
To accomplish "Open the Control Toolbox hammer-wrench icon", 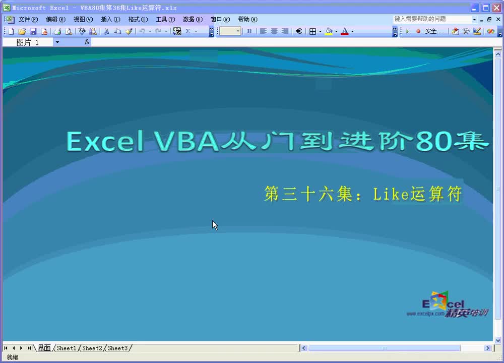I will coord(466,31).
